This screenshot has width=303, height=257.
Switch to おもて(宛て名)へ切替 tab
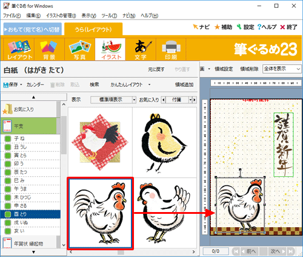(33, 30)
